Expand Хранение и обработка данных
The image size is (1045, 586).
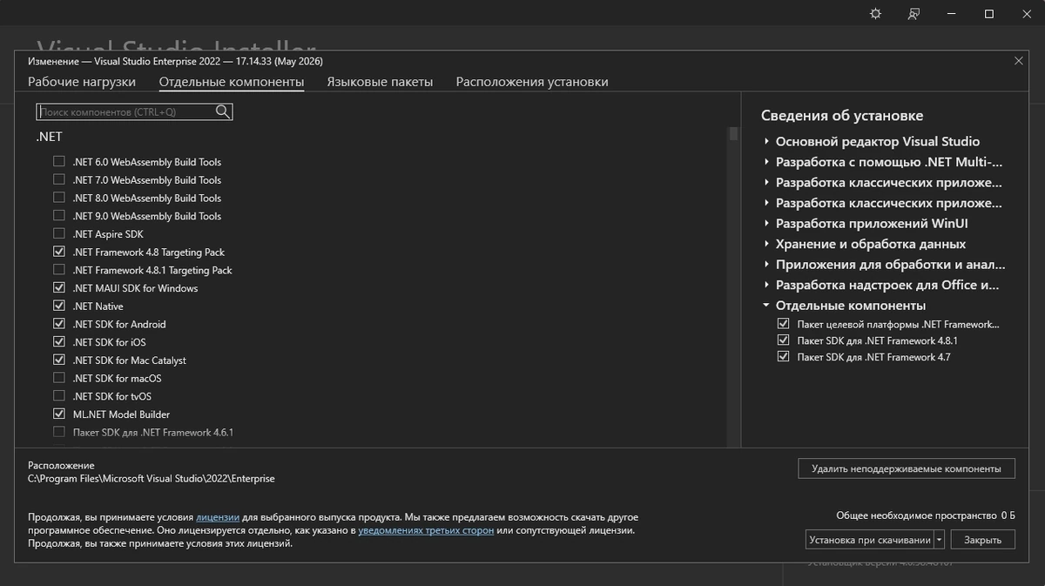click(767, 244)
